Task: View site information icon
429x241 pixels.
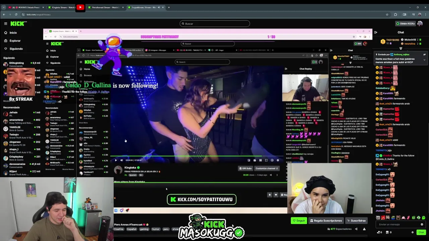Action: click(x=23, y=14)
